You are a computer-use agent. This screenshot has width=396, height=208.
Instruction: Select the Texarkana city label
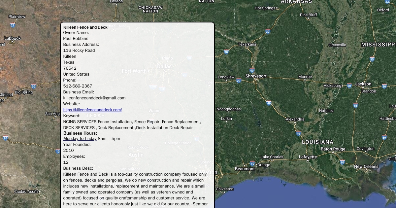247,44
